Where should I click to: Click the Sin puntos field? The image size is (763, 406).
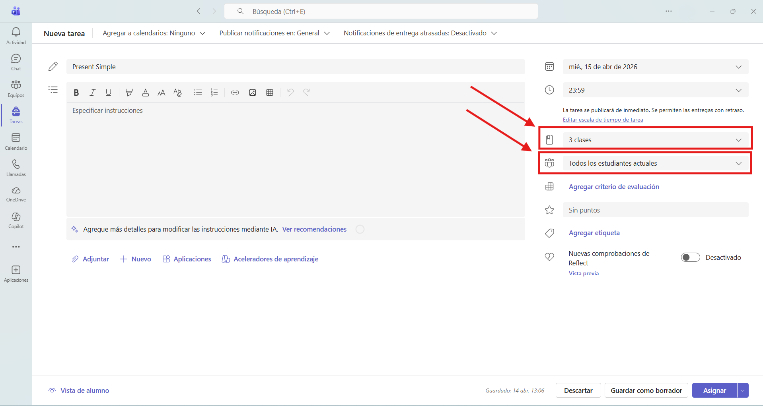coord(656,210)
